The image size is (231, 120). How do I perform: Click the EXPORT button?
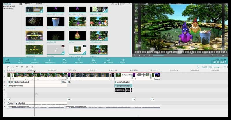click(x=123, y=61)
